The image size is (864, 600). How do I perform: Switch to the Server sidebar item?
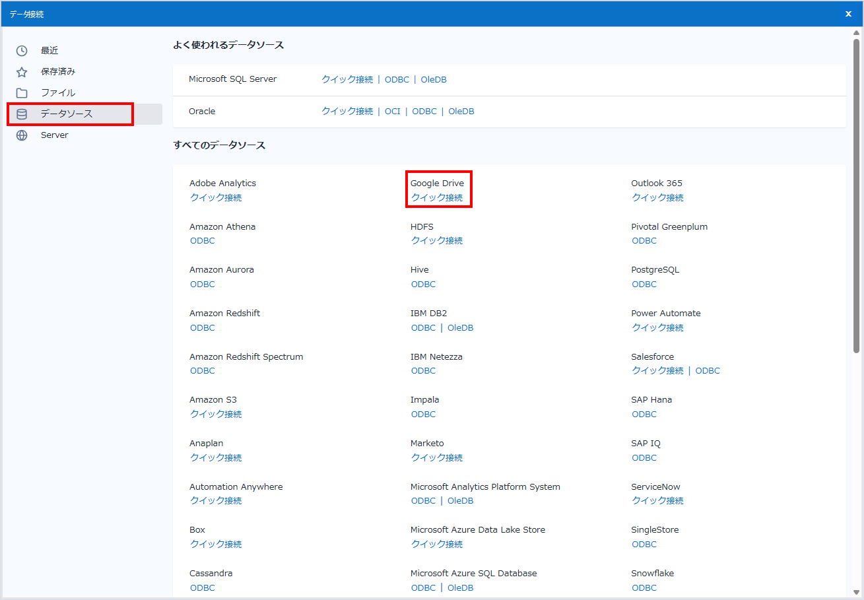[x=54, y=135]
